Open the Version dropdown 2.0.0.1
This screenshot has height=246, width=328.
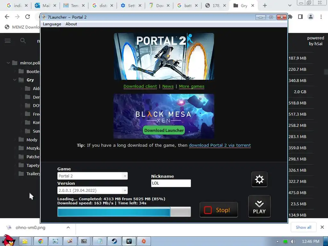coord(93,190)
